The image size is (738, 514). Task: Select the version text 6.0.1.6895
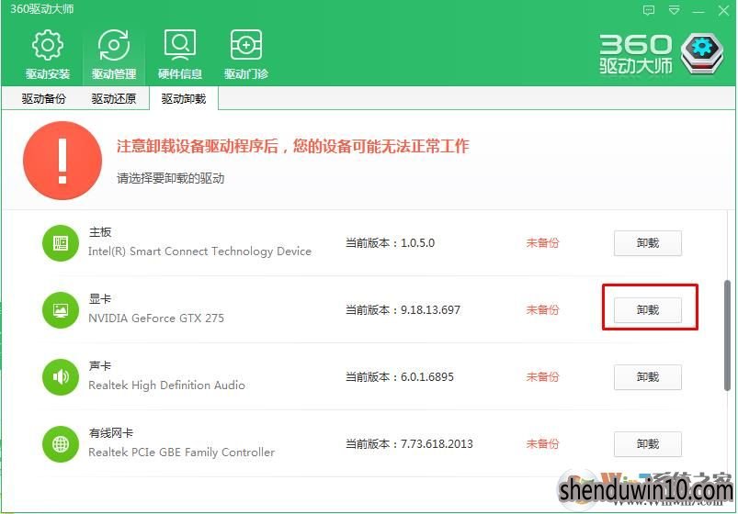426,376
